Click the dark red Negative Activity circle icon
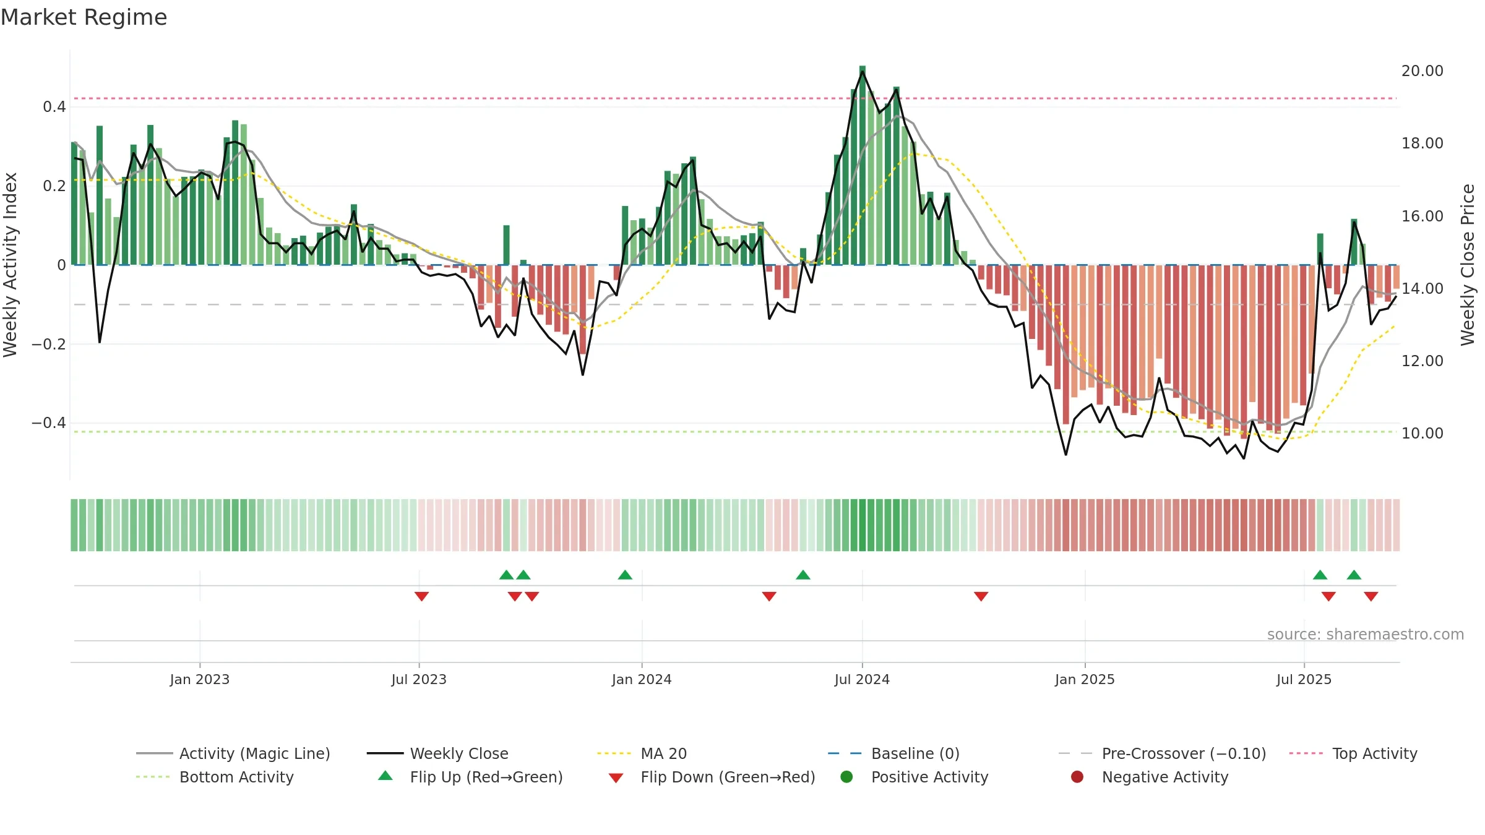This screenshot has height=835, width=1485. click(1077, 777)
